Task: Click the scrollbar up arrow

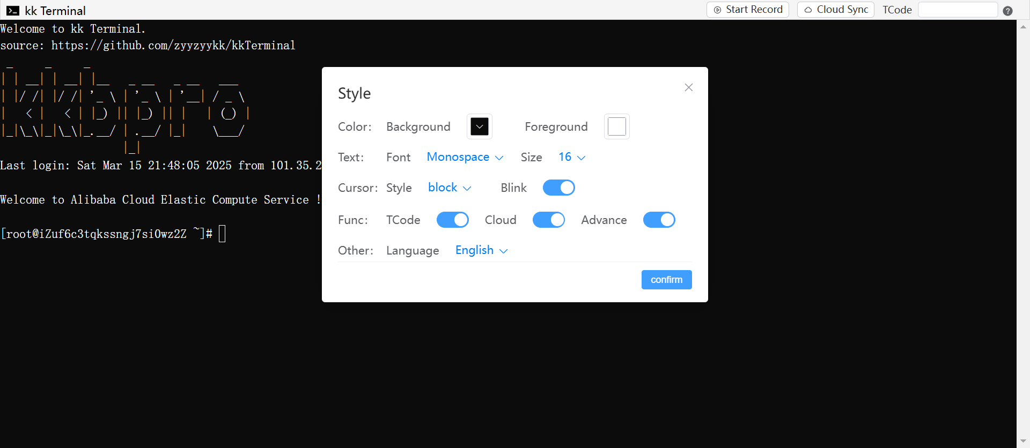Action: point(1023,26)
